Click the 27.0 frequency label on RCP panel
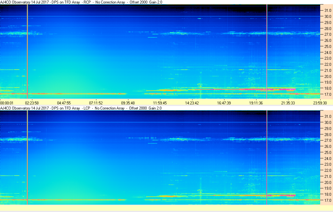333x212 pixels. pyautogui.click(x=328, y=34)
